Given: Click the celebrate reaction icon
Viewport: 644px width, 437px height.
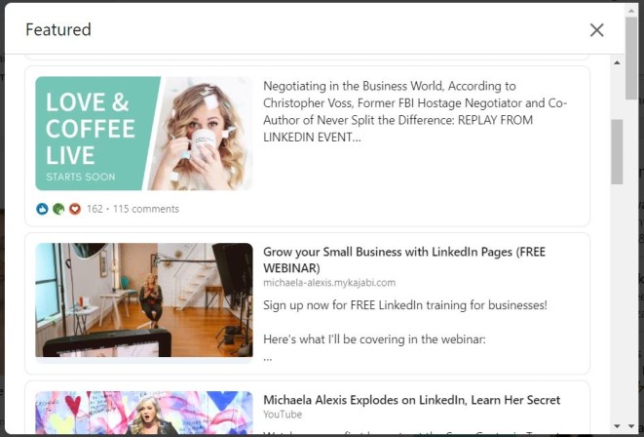Looking at the screenshot, I should [58, 209].
